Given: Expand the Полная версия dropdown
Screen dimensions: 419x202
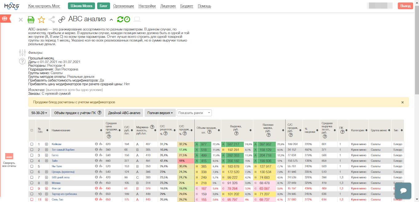Looking at the screenshot, I should pos(160,113).
